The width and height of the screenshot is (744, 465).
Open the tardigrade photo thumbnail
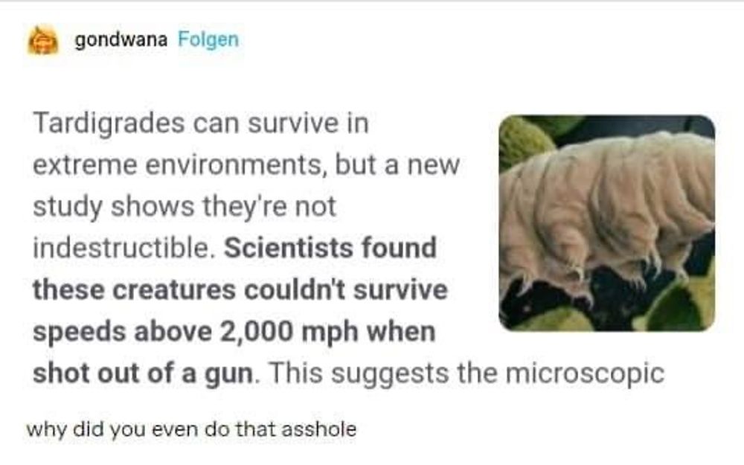click(606, 222)
